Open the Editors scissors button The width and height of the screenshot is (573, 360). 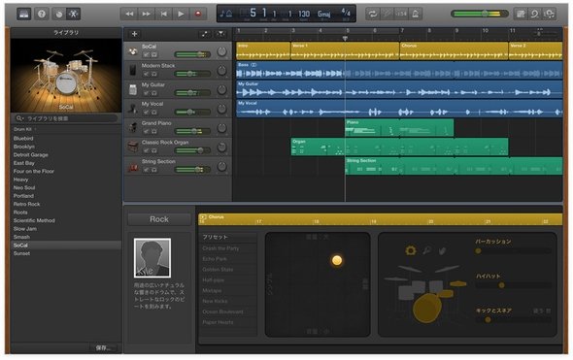pos(74,14)
